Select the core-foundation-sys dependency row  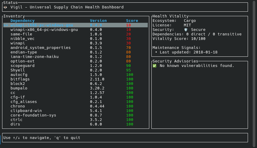(x=76, y=115)
